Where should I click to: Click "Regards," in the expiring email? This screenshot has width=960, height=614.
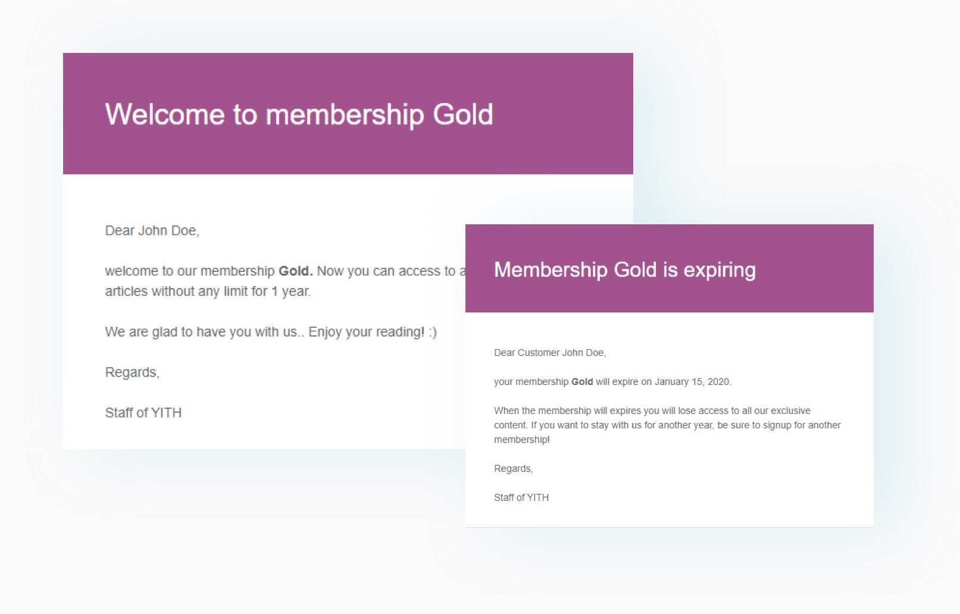513,469
